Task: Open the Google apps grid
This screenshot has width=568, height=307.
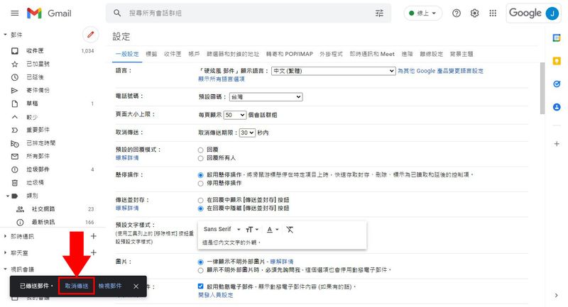Action: click(493, 13)
